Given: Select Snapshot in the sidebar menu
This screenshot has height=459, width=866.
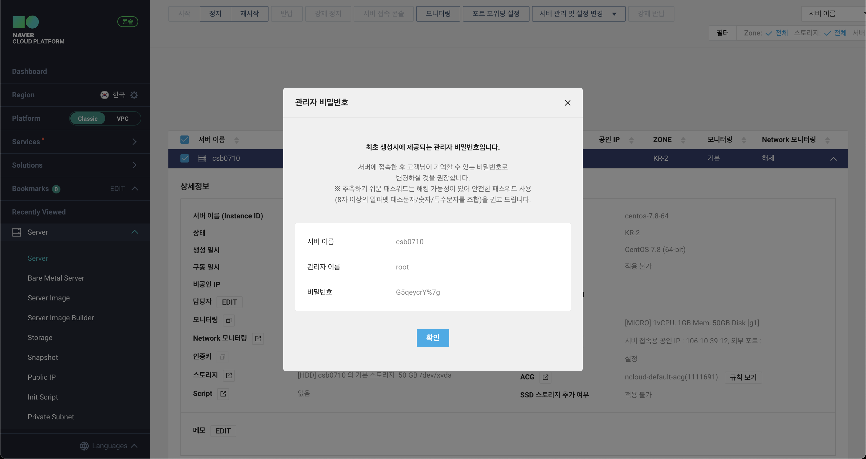Looking at the screenshot, I should pyautogui.click(x=43, y=357).
